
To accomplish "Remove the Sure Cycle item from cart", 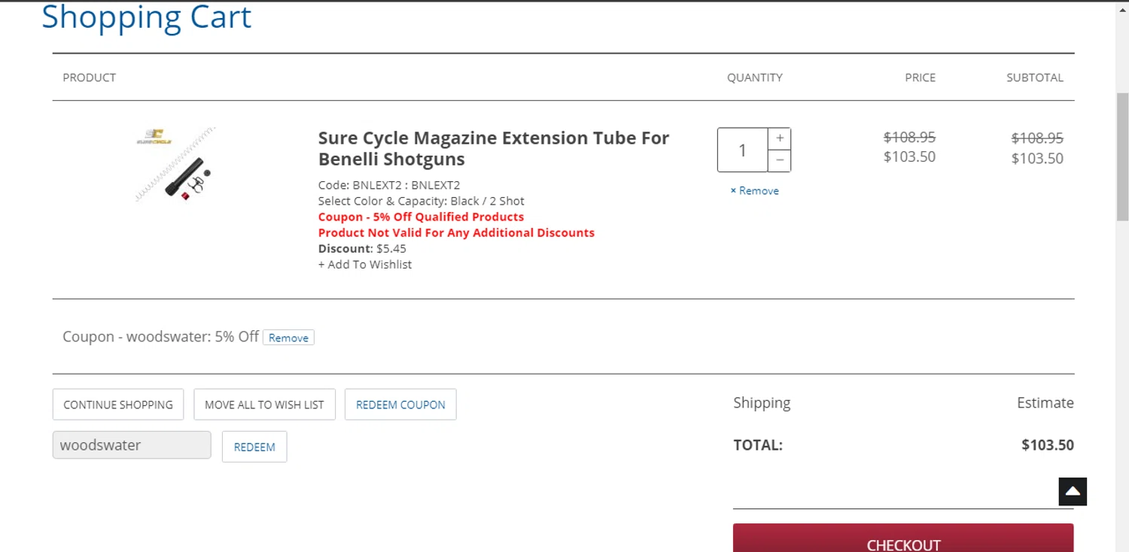I will click(x=754, y=191).
